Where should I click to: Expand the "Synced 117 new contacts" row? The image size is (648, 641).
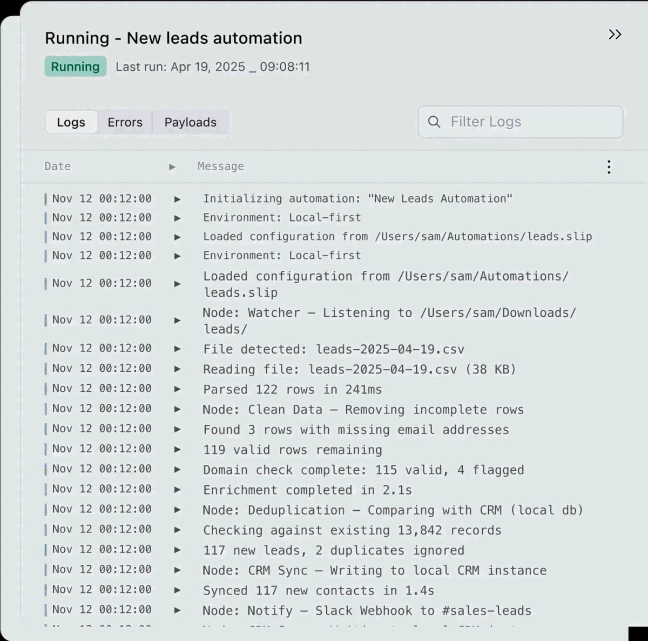point(177,590)
